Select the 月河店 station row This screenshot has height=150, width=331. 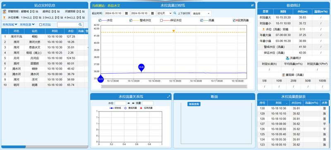coord(45,58)
